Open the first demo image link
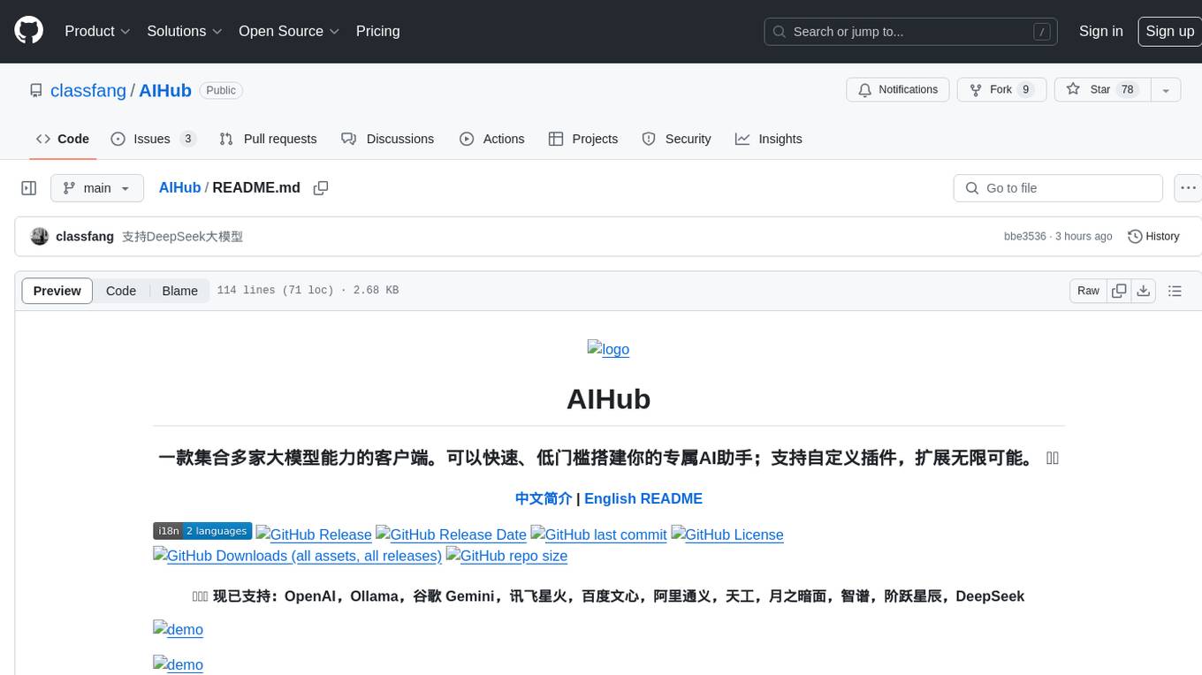Viewport: 1202px width, 675px height. pos(178,630)
